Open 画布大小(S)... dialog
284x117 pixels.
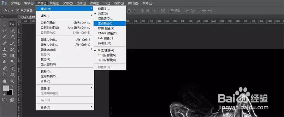click(65, 44)
